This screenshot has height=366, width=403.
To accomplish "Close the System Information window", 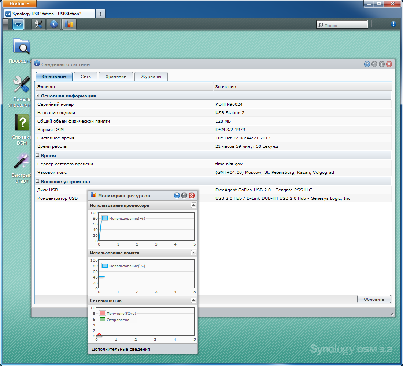I will [x=389, y=64].
